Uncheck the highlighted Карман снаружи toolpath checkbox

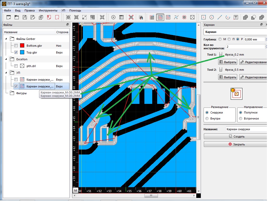(x=16, y=87)
